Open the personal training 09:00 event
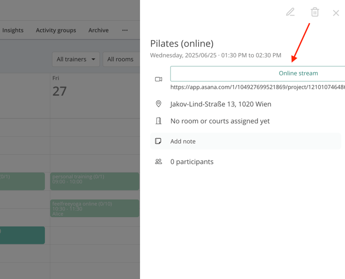Viewport: 345px width, 279px height. point(95,181)
